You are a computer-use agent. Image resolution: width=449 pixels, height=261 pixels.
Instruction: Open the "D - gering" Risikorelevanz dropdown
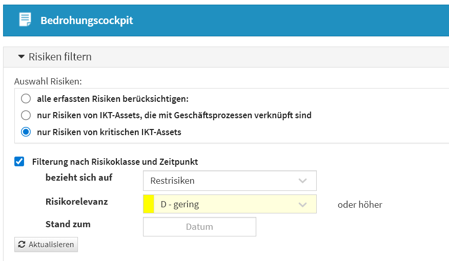coord(230,204)
